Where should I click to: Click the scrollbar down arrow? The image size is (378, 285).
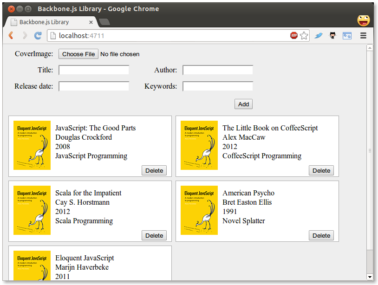(x=370, y=277)
